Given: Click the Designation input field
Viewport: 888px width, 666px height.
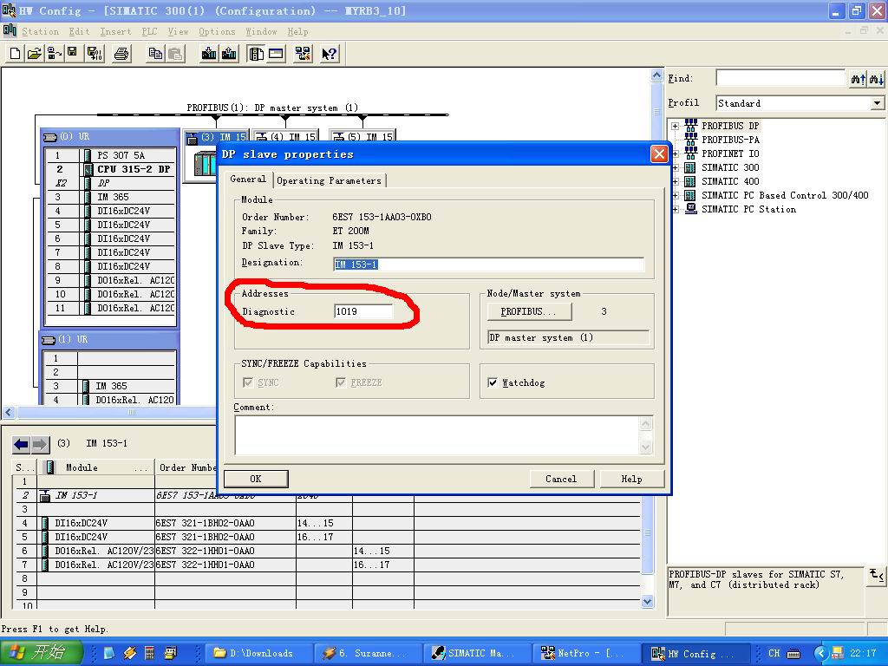Looking at the screenshot, I should [488, 264].
